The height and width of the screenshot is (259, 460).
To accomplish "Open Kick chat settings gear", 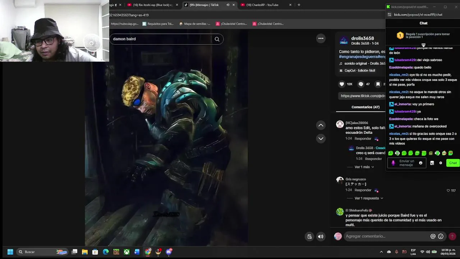I will point(441,163).
